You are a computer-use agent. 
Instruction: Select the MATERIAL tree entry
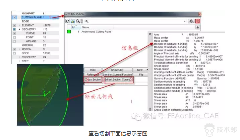pos(27,45)
